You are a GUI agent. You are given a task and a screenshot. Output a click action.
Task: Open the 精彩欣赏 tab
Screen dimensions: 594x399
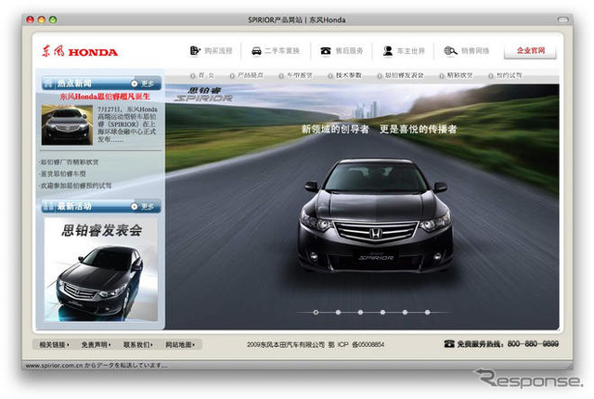[456, 76]
